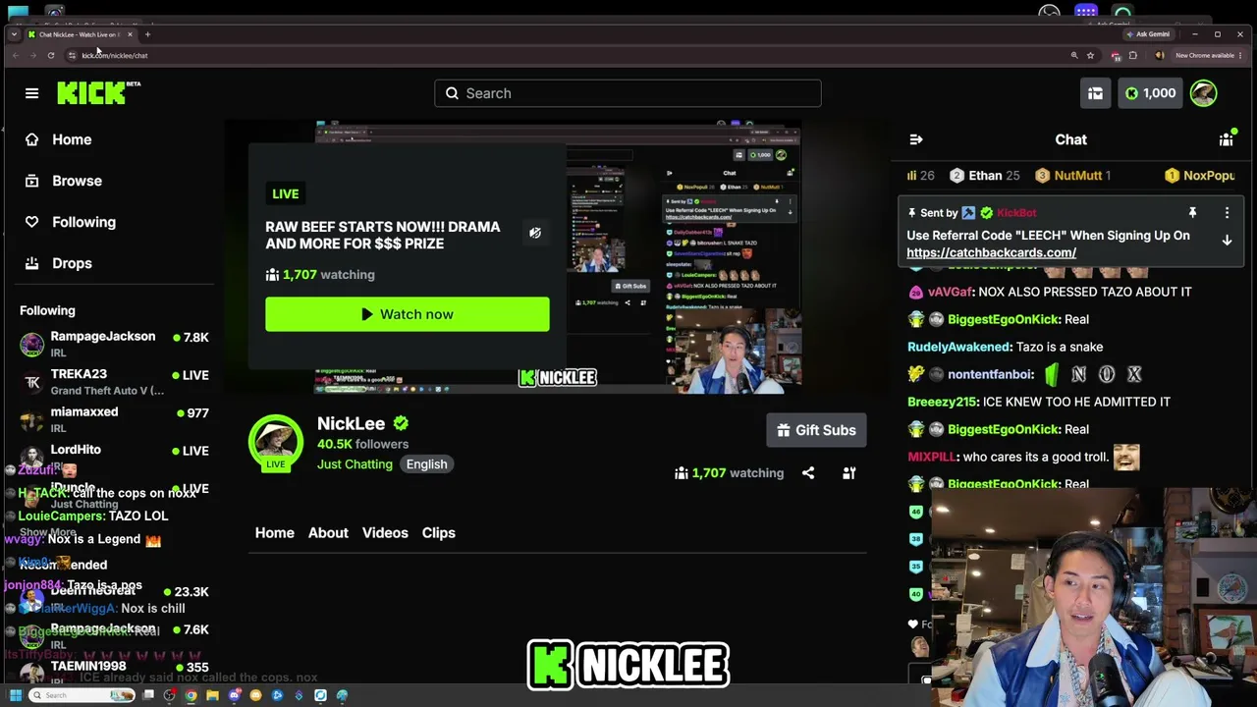Click username nontentfanboi in chat

[x=990, y=374]
